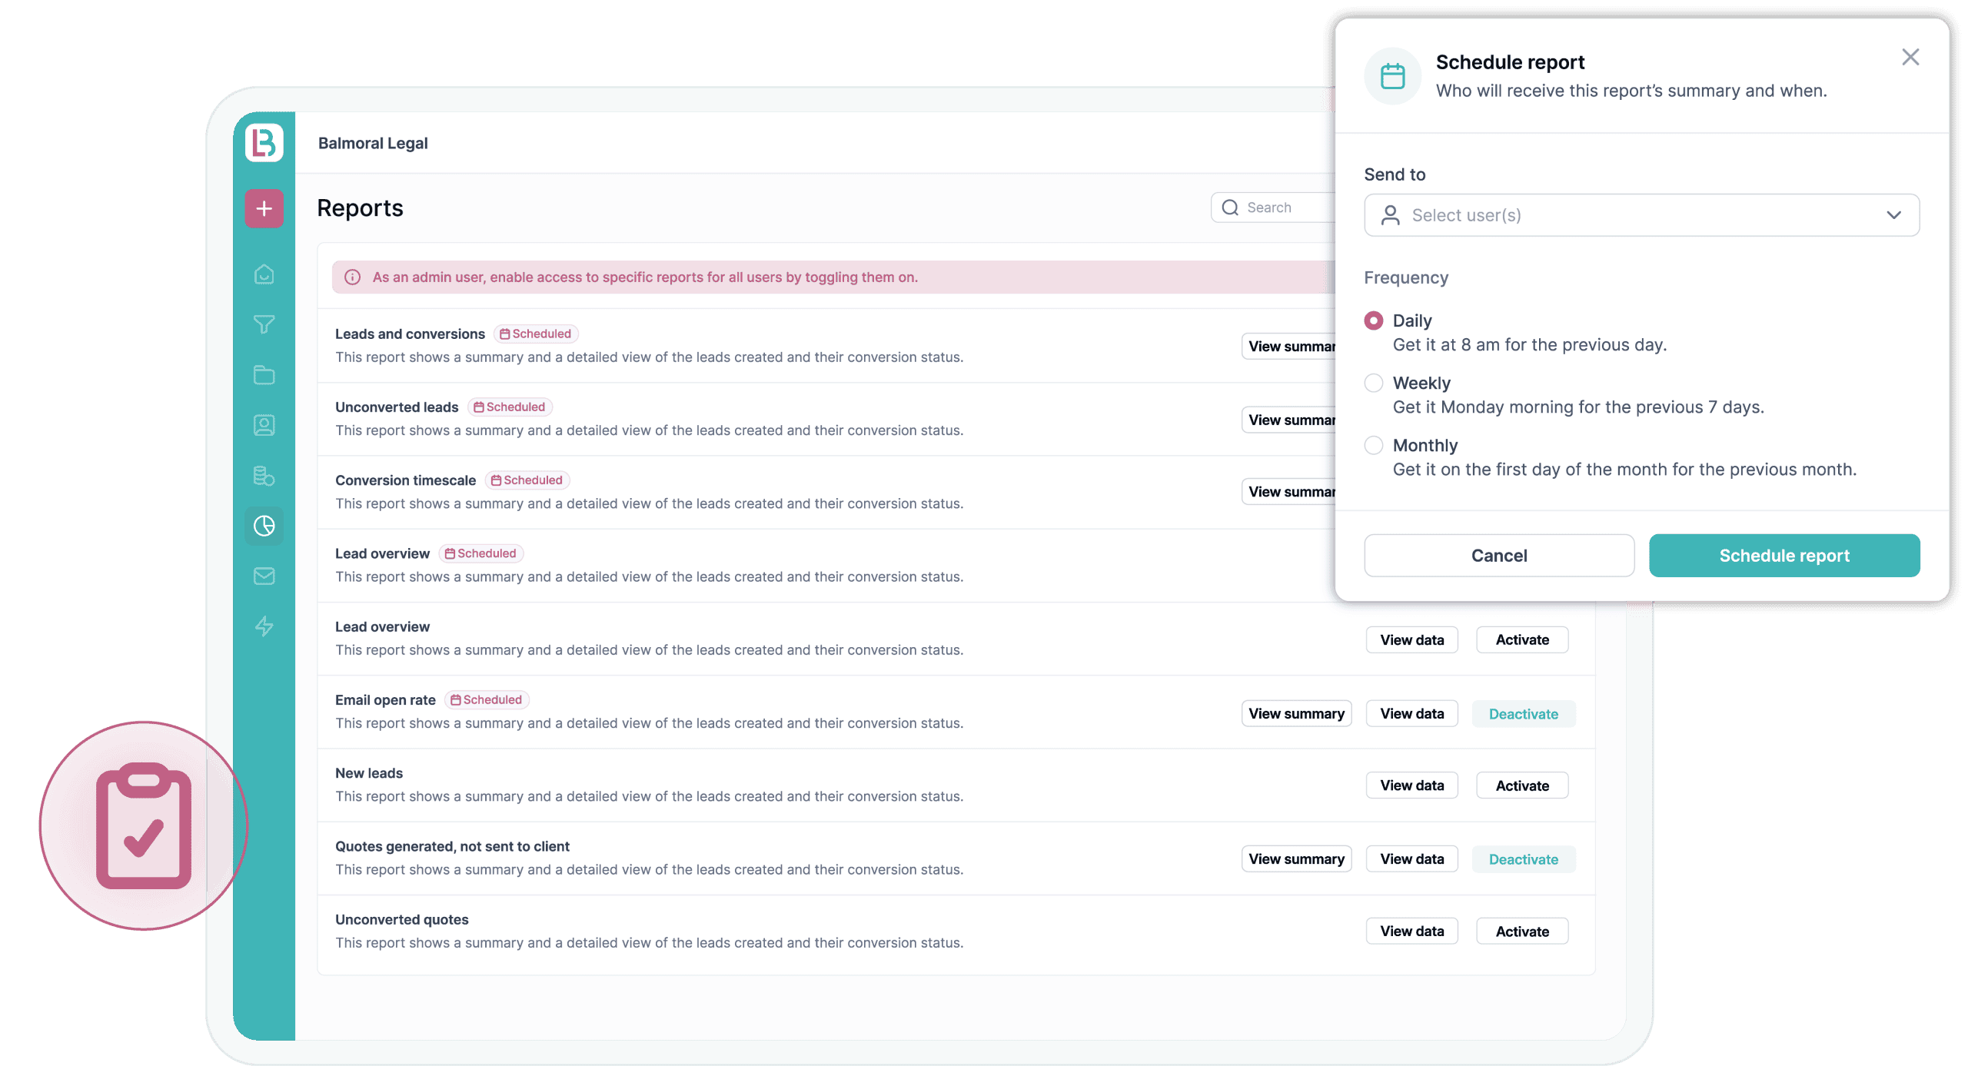Open the mail envelope icon in sidebar
This screenshot has width=1968, height=1066.
264,576
